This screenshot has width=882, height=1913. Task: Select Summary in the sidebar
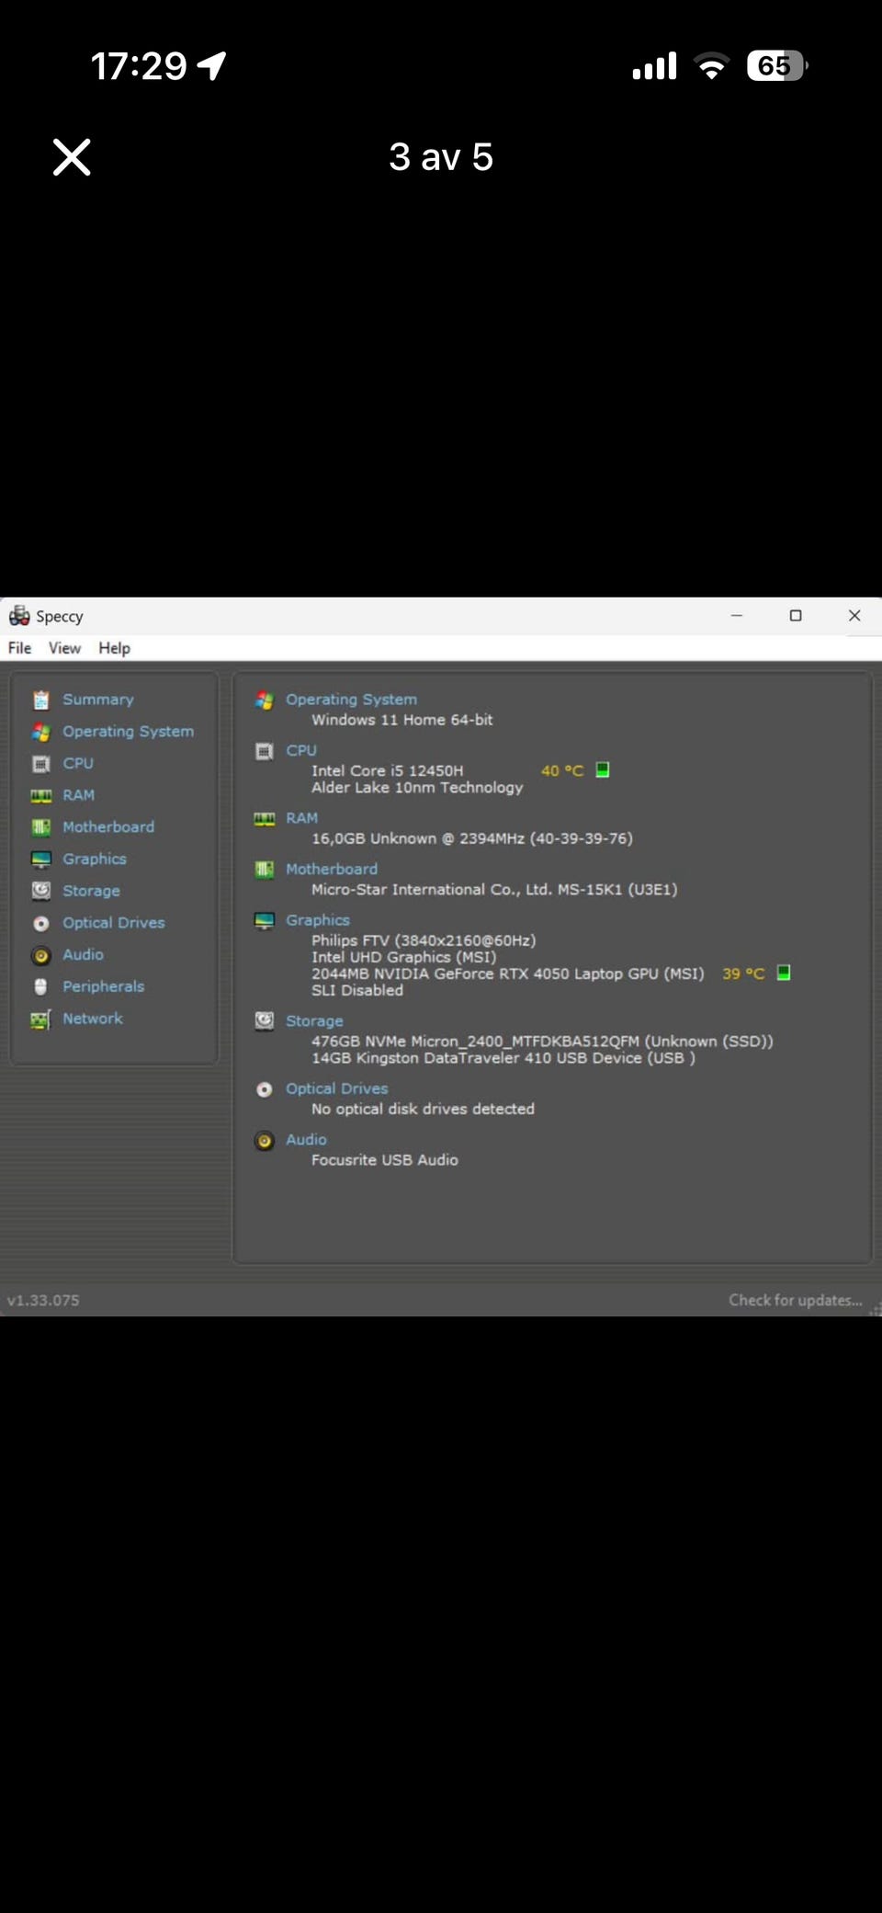click(x=97, y=700)
